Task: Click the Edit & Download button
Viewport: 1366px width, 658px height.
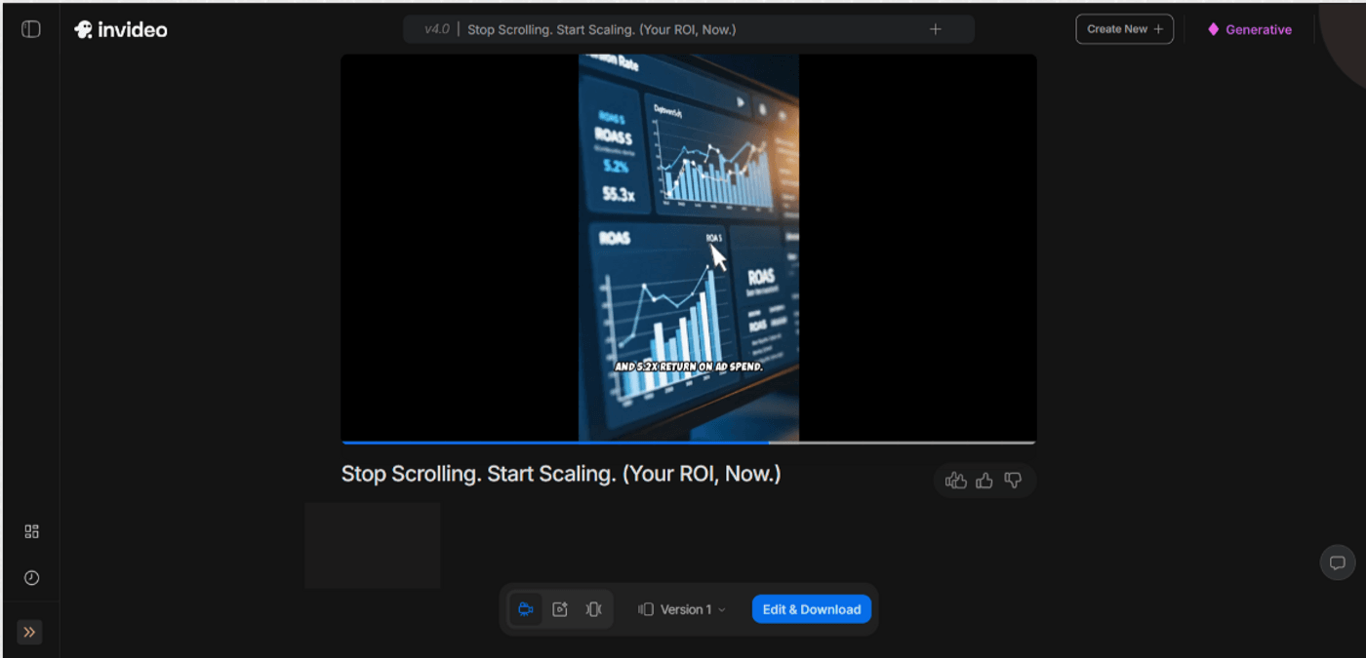Action: tap(811, 608)
